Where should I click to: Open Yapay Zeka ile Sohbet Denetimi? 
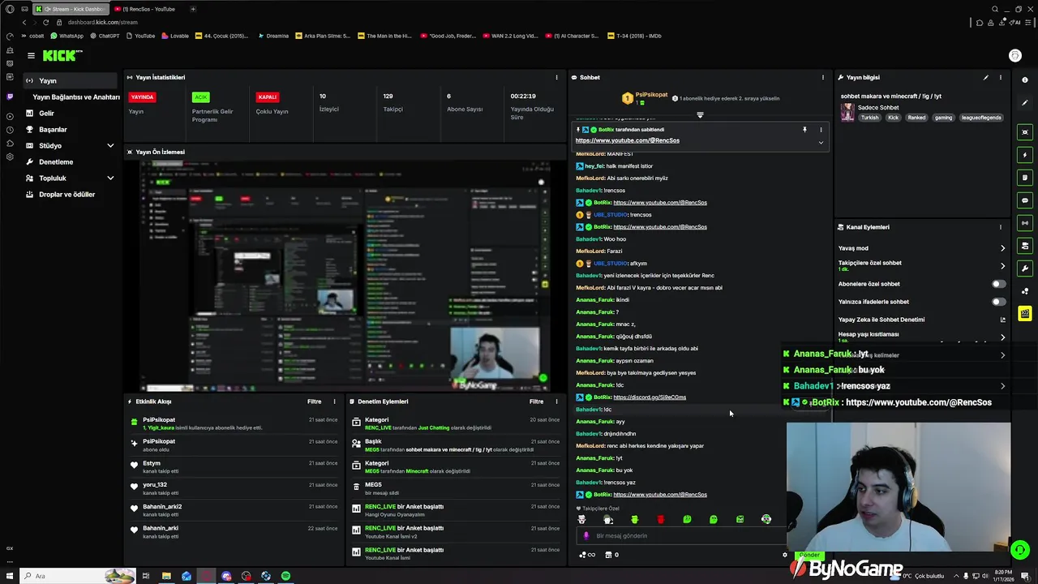[922, 320]
